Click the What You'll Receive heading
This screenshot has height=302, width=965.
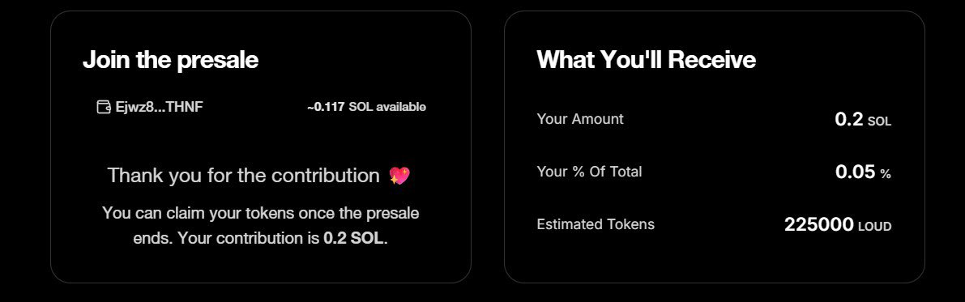647,60
